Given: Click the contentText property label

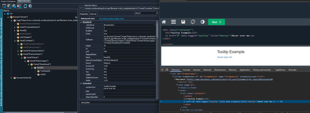Looking at the screenshot, I should pos(91,87).
